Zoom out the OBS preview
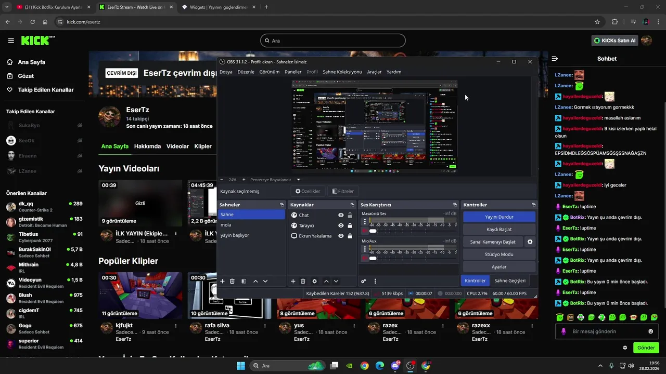 [222, 180]
